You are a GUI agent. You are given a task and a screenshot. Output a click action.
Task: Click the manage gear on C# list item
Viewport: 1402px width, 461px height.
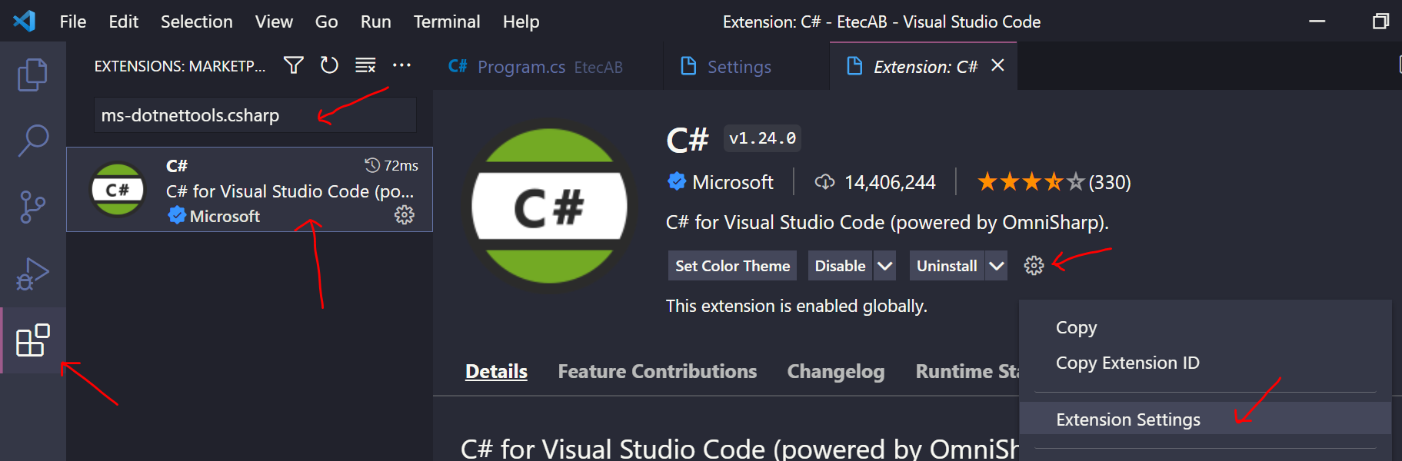tap(405, 215)
